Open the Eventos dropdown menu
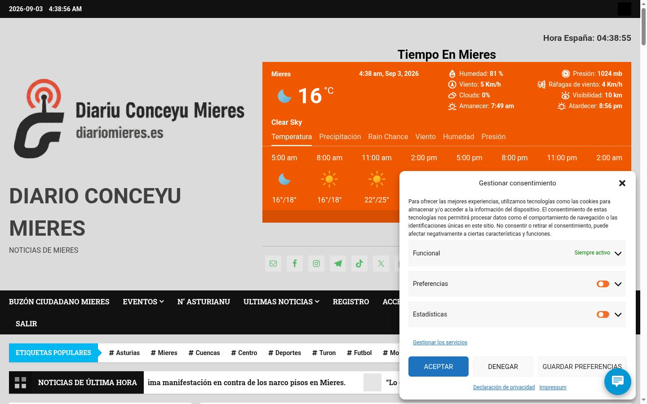This screenshot has width=647, height=404. click(x=143, y=302)
